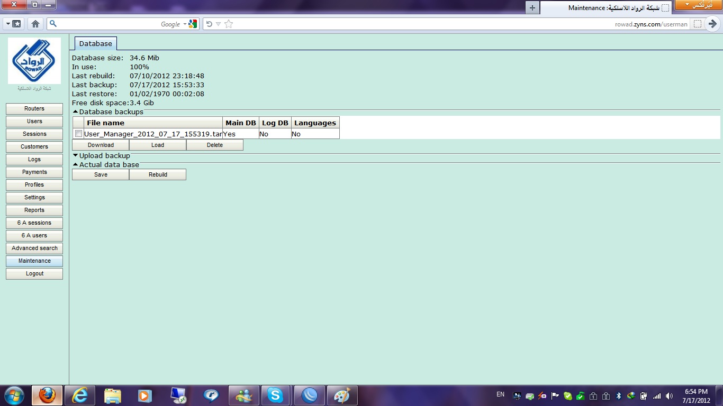Select Maintenance in the sidebar
The width and height of the screenshot is (723, 406).
point(34,261)
